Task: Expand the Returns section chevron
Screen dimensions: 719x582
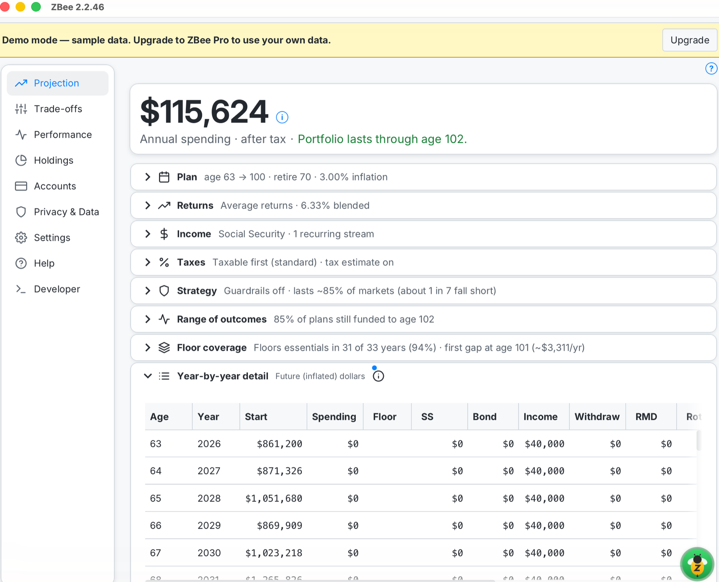Action: [x=148, y=205]
